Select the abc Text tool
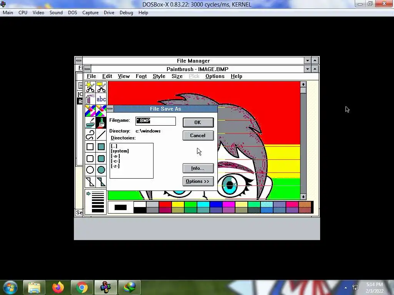This screenshot has height=295, width=394. (101, 99)
